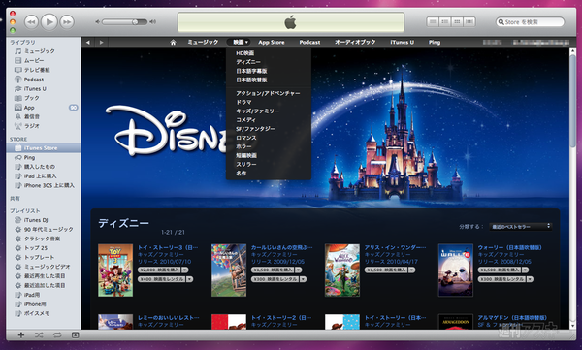Open Toy Story 3 rental options arrow

[x=190, y=279]
